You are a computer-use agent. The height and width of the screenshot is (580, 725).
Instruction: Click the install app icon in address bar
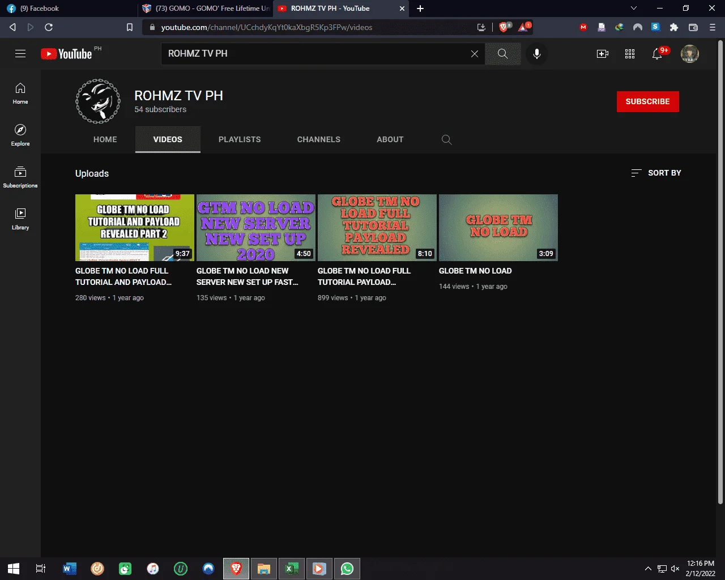coord(481,27)
